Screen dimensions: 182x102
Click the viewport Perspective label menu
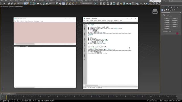[x=6, y=7]
